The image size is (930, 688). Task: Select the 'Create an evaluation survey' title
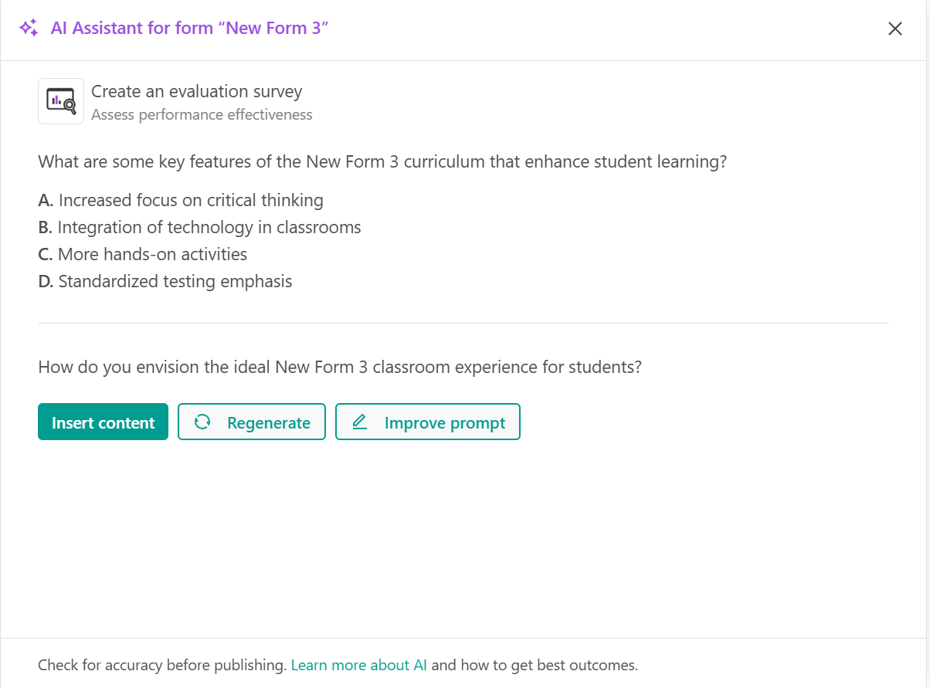click(x=196, y=91)
